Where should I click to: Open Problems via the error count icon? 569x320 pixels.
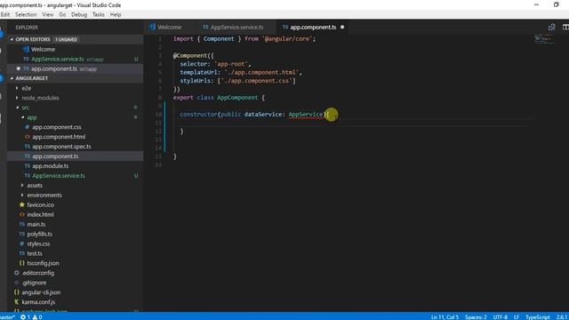tap(23, 317)
